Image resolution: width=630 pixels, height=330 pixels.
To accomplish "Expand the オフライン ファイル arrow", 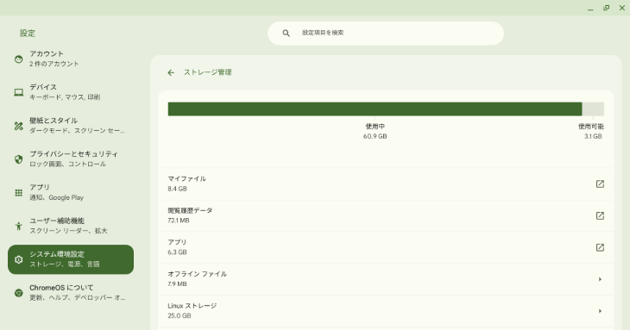I will coord(600,279).
